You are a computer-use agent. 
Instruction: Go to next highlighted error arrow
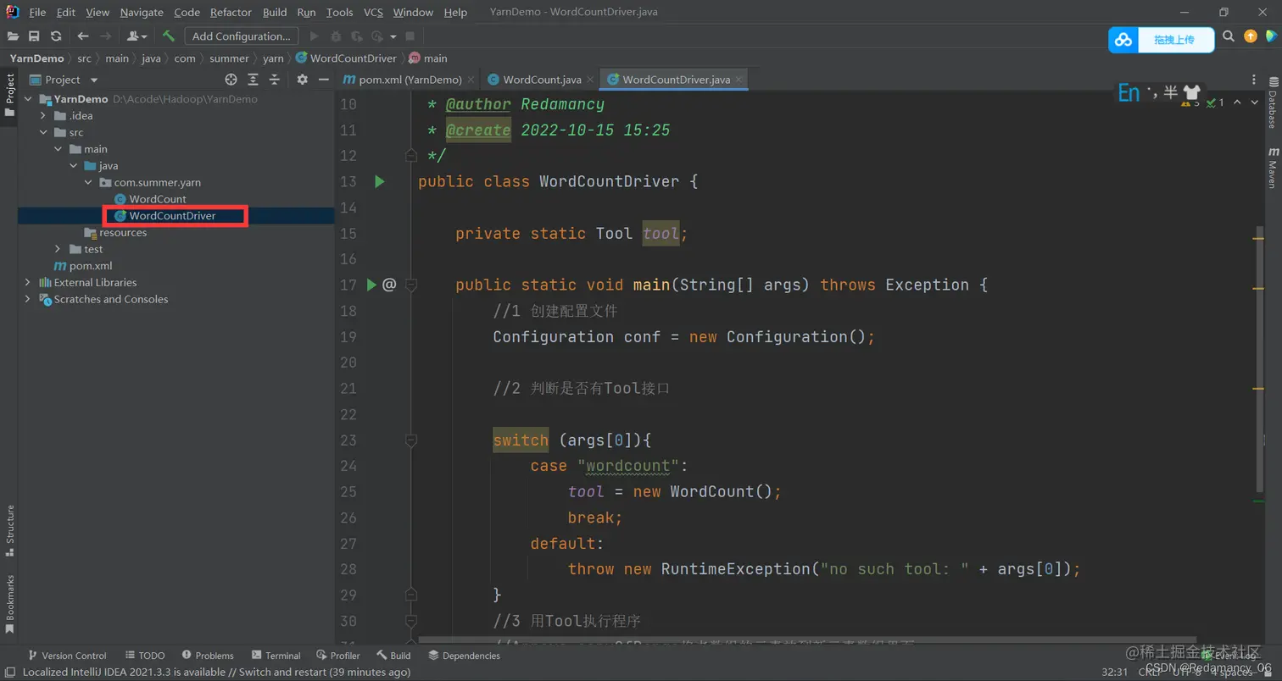pos(1253,102)
